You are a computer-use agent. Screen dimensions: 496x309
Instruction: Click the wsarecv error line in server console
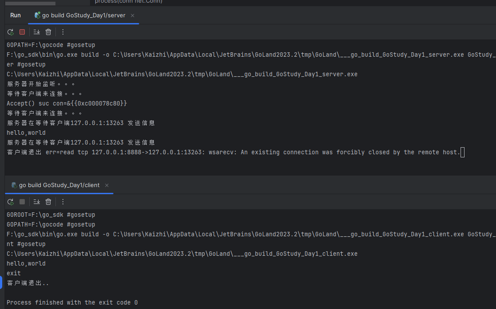pos(234,153)
